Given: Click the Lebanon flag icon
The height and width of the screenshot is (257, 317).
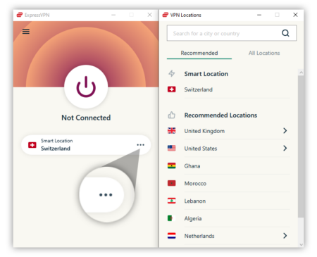Looking at the screenshot, I should point(172,201).
